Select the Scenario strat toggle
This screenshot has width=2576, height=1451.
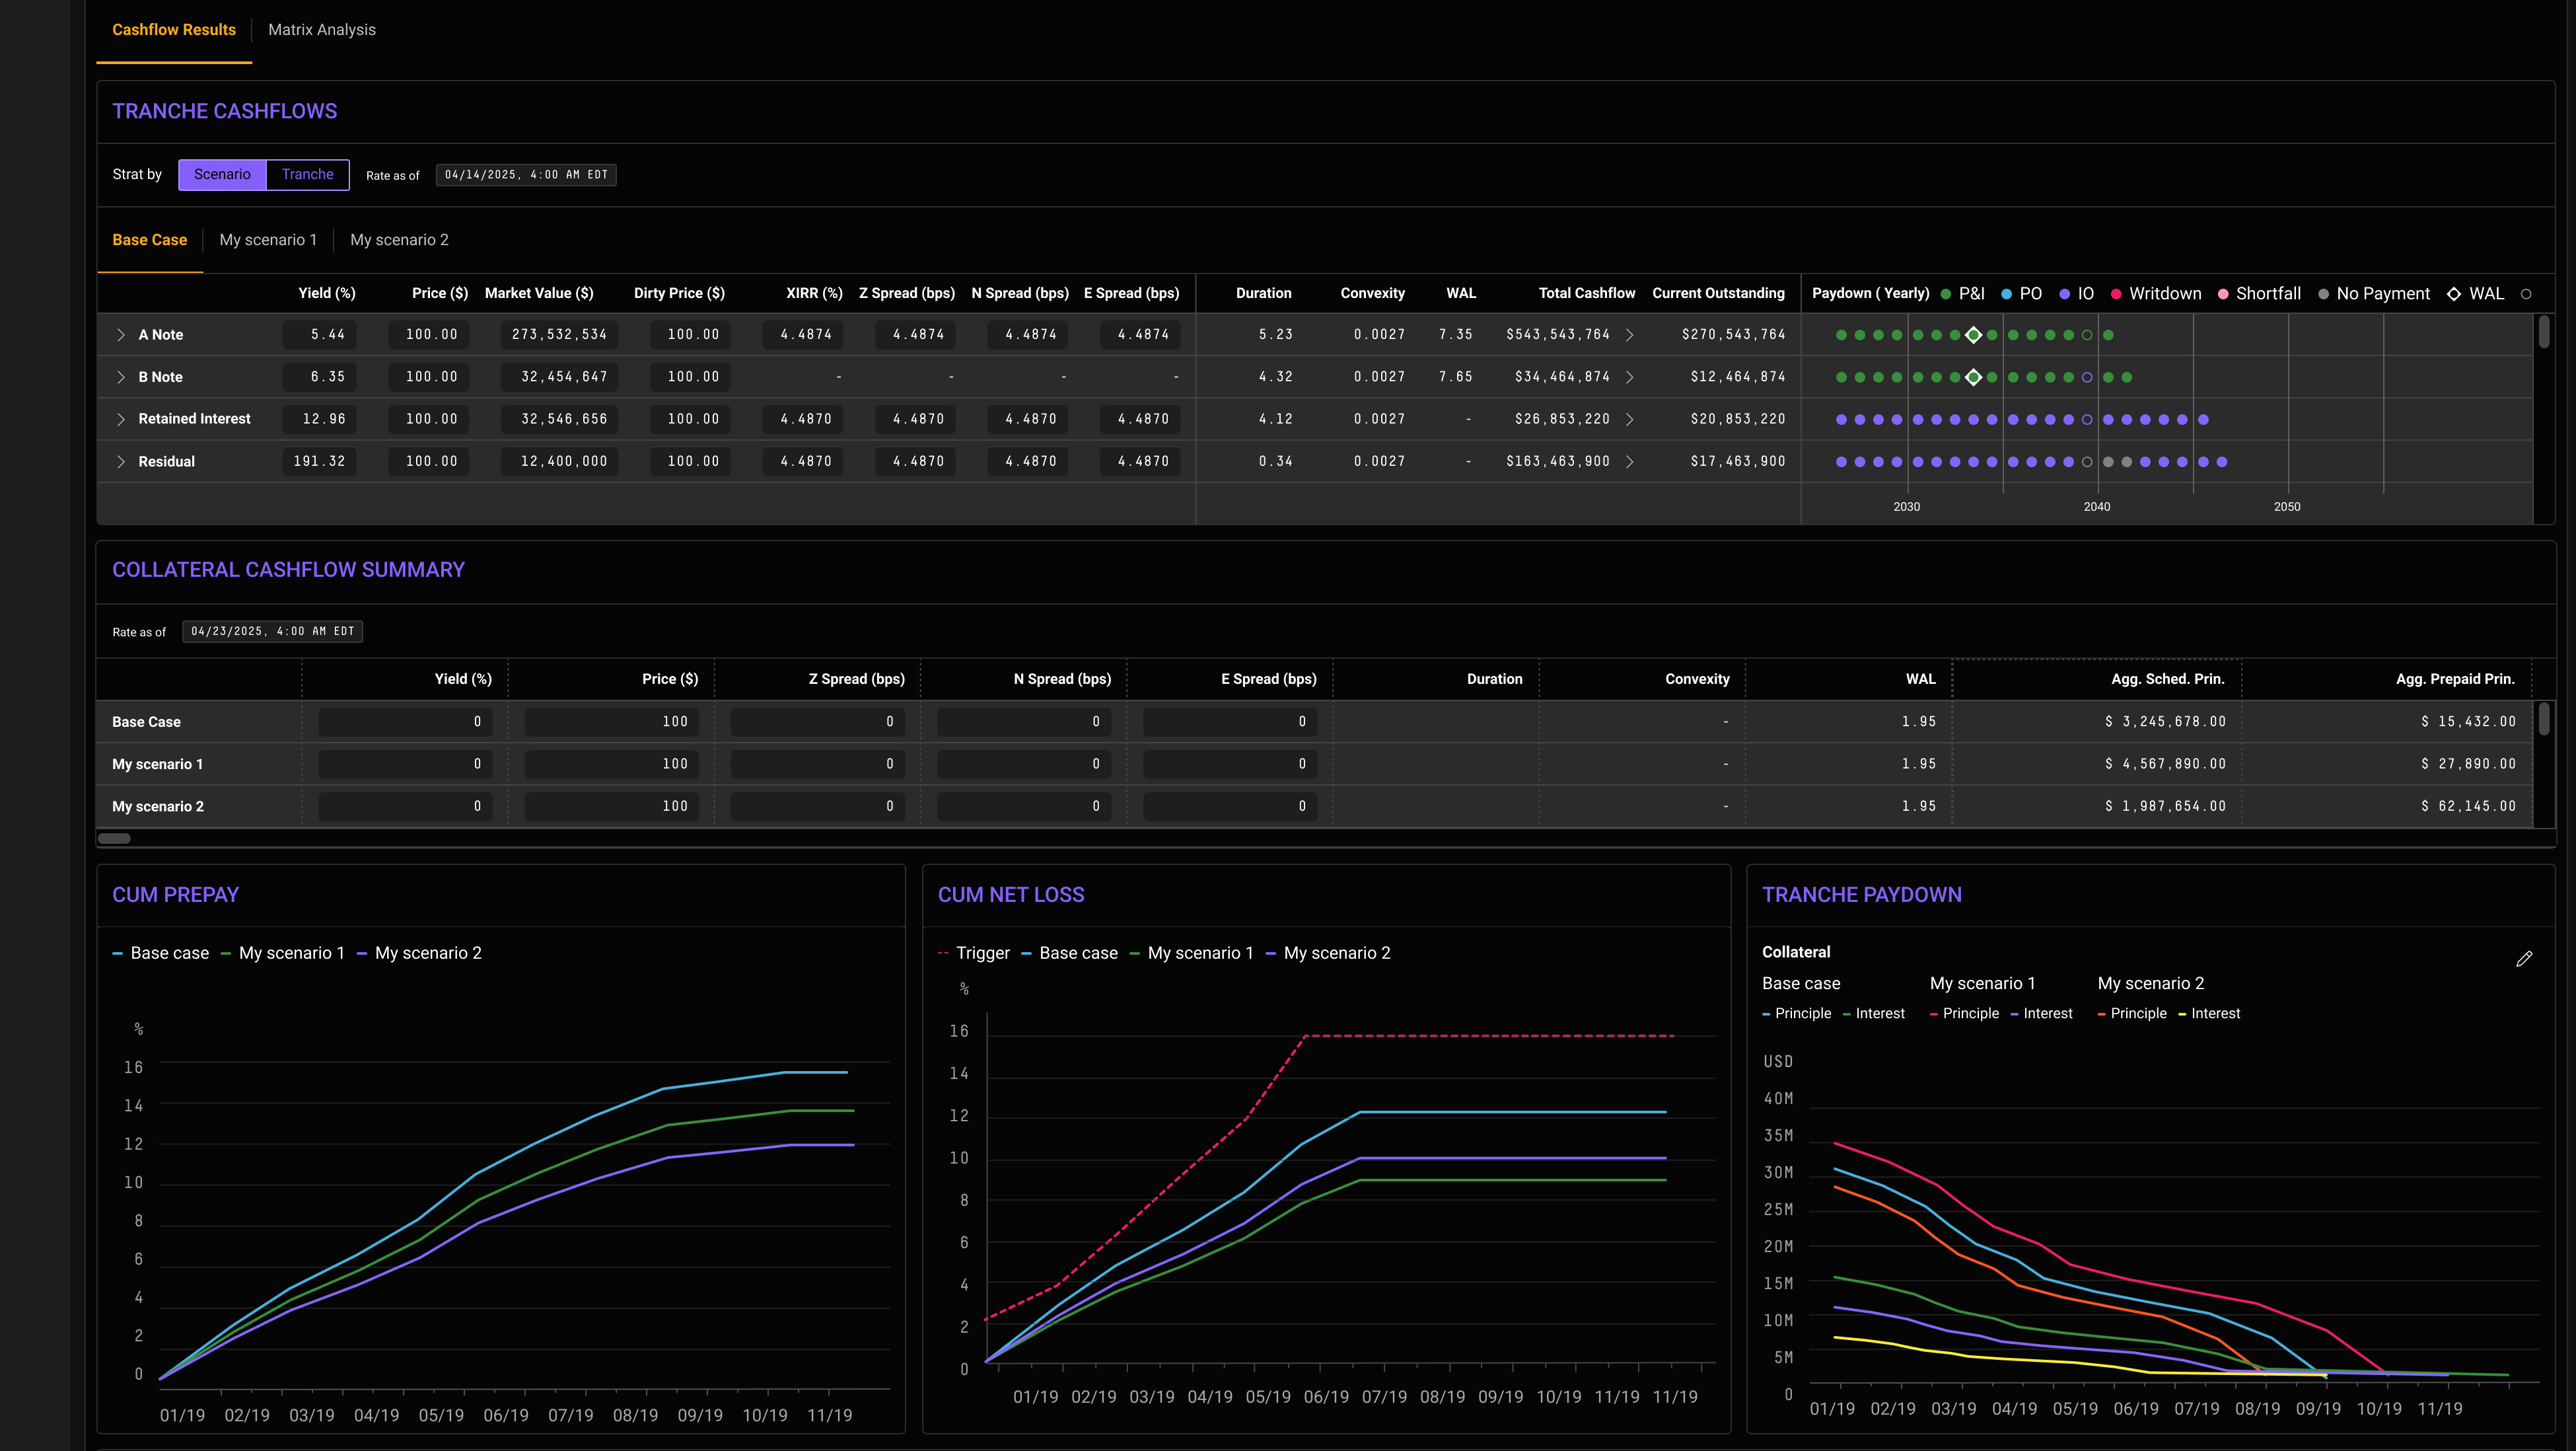click(x=222, y=174)
